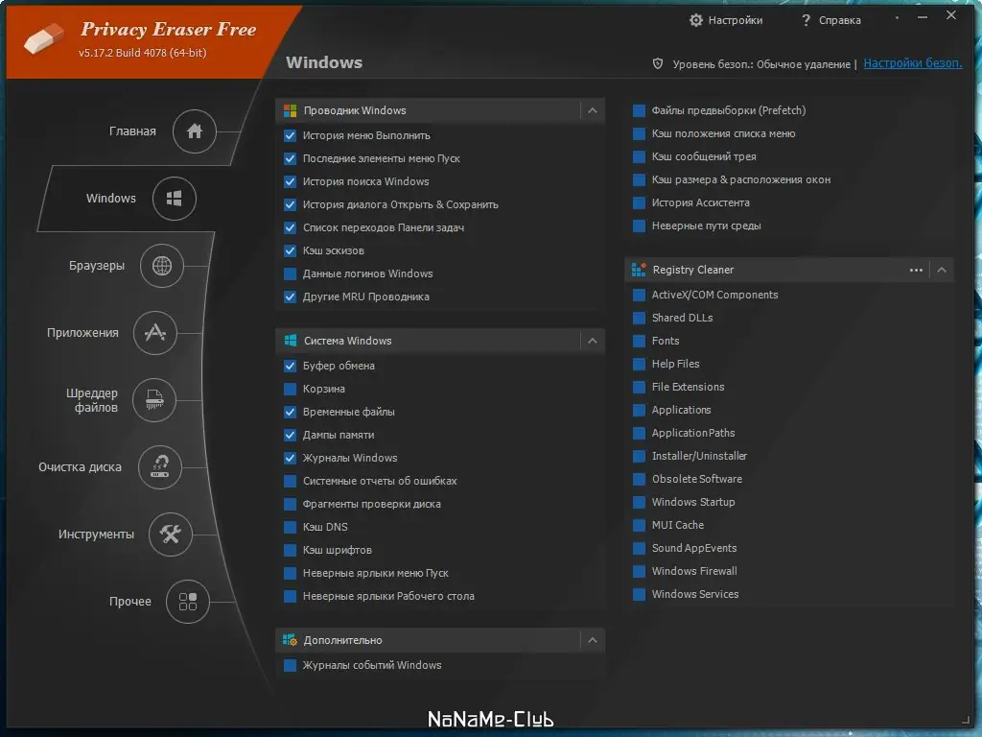
Task: Click the Дополнительно section icon
Action: coord(290,640)
